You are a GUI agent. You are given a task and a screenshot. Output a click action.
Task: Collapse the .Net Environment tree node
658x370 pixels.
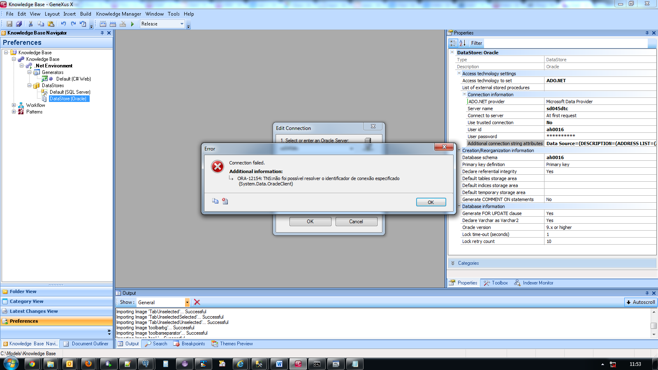point(21,66)
